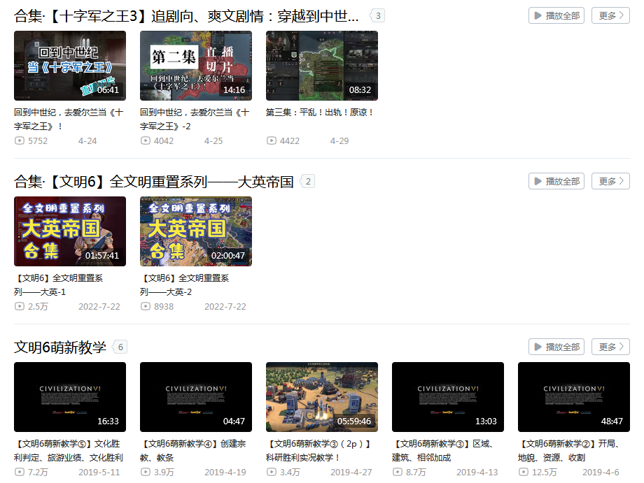
Task: Open the 第二集 直播切片 14:16 thumbnail
Action: click(x=196, y=66)
